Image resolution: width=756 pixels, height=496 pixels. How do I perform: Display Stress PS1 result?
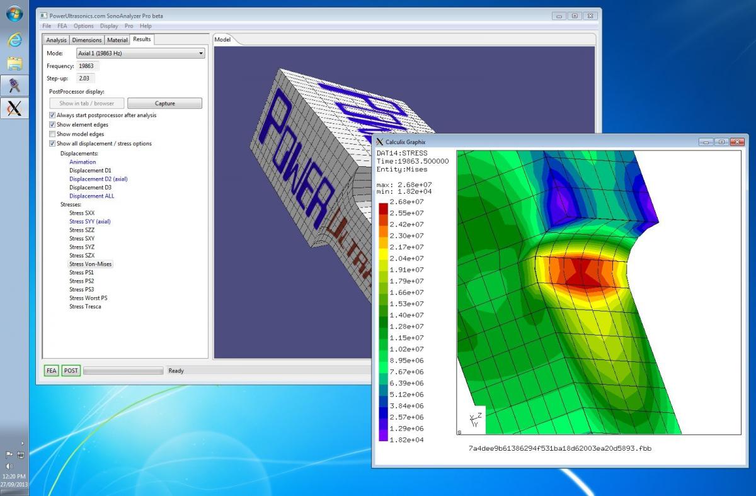pyautogui.click(x=81, y=273)
